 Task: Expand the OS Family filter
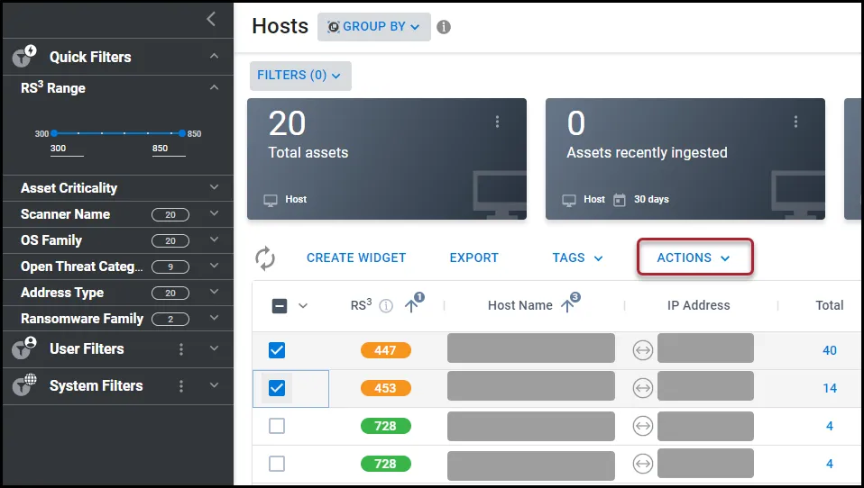coord(215,239)
